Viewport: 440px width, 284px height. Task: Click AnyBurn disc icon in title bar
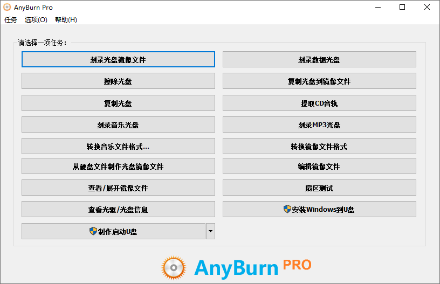coord(7,7)
